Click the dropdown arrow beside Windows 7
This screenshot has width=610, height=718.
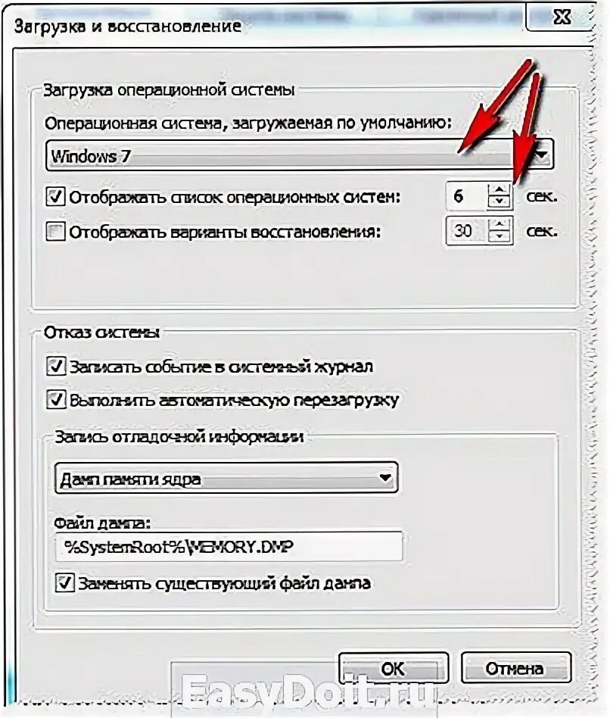(541, 156)
